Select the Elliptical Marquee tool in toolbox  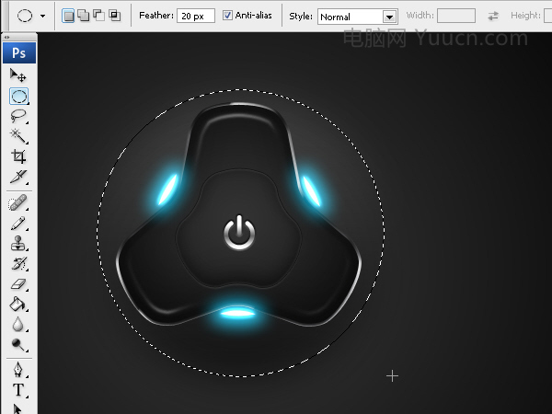coord(18,96)
